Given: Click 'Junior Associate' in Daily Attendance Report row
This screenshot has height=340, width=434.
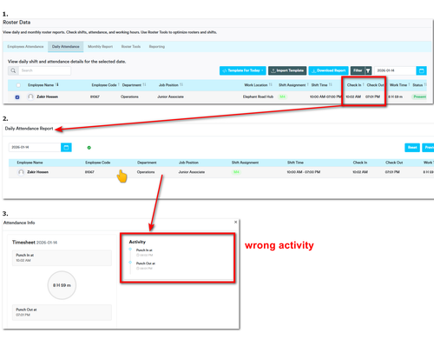Looking at the screenshot, I should tap(191, 172).
